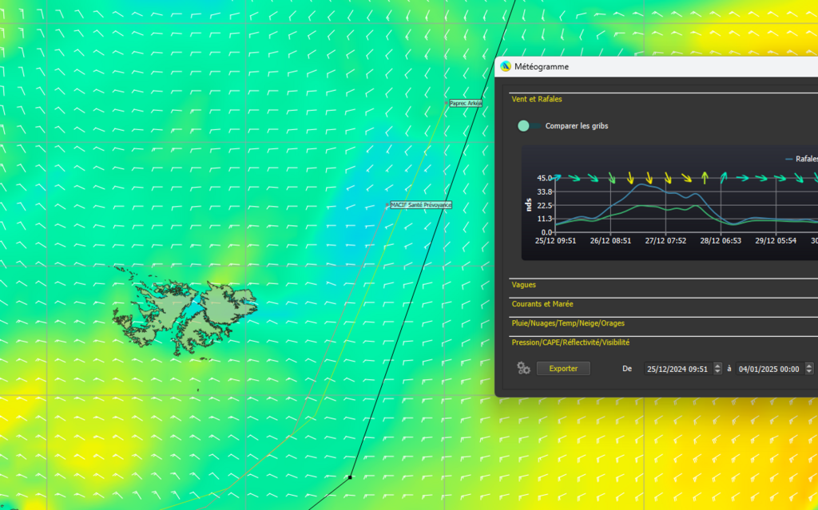The width and height of the screenshot is (818, 510).
Task: Click the Météogramme window app icon
Action: tap(505, 67)
